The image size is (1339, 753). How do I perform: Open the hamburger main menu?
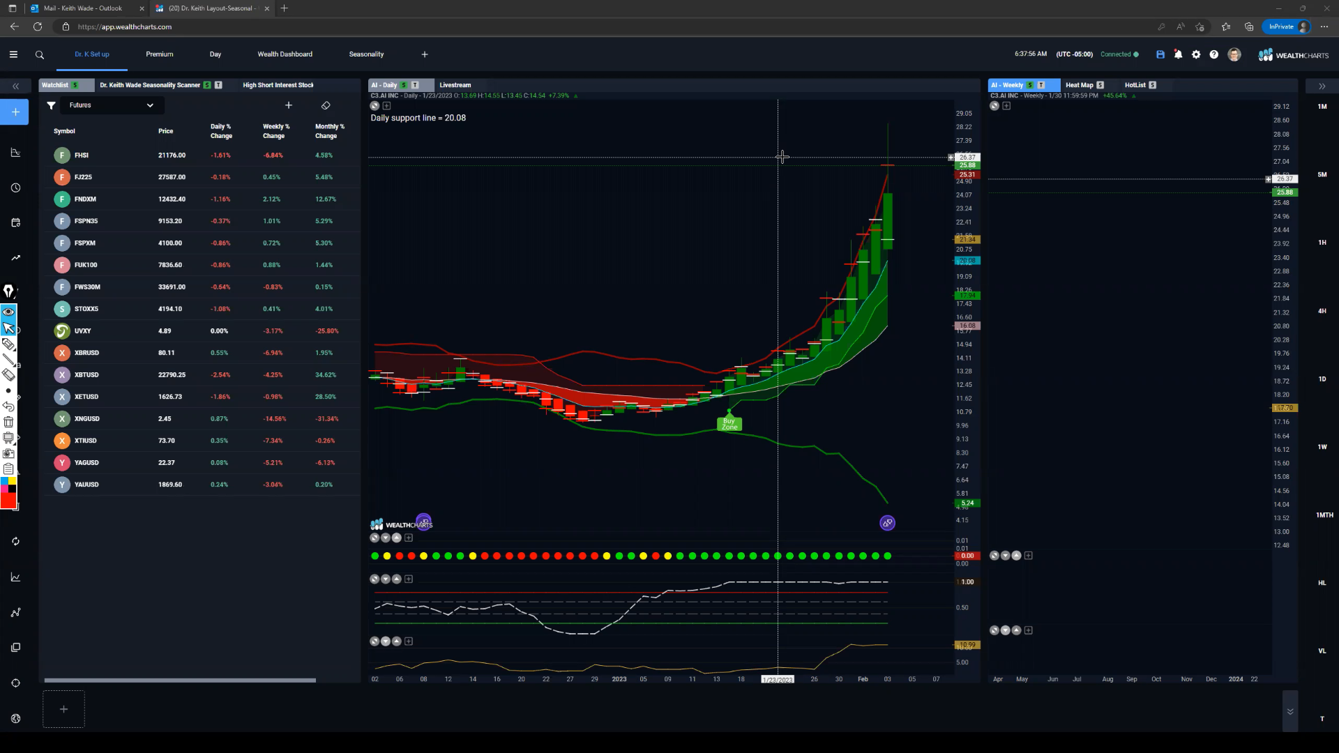(13, 54)
